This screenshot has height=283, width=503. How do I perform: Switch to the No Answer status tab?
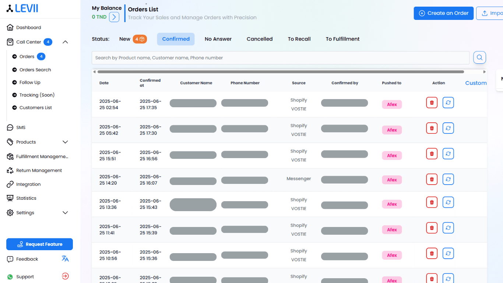tap(218, 39)
